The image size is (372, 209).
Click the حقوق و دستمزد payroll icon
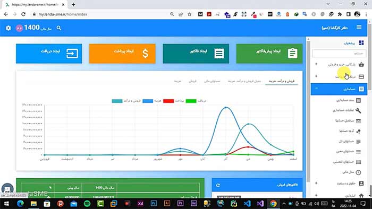coord(361,184)
